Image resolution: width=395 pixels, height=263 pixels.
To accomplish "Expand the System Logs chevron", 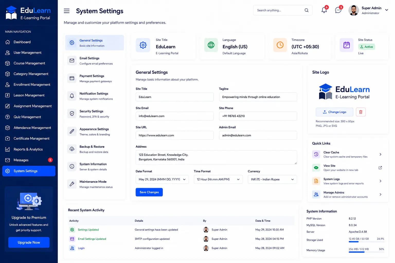I will pyautogui.click(x=380, y=181).
